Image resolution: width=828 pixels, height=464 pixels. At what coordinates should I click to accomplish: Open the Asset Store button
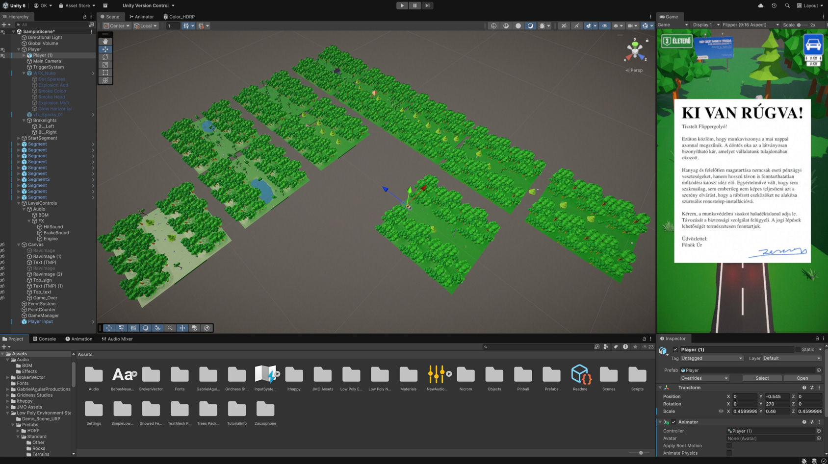click(77, 5)
